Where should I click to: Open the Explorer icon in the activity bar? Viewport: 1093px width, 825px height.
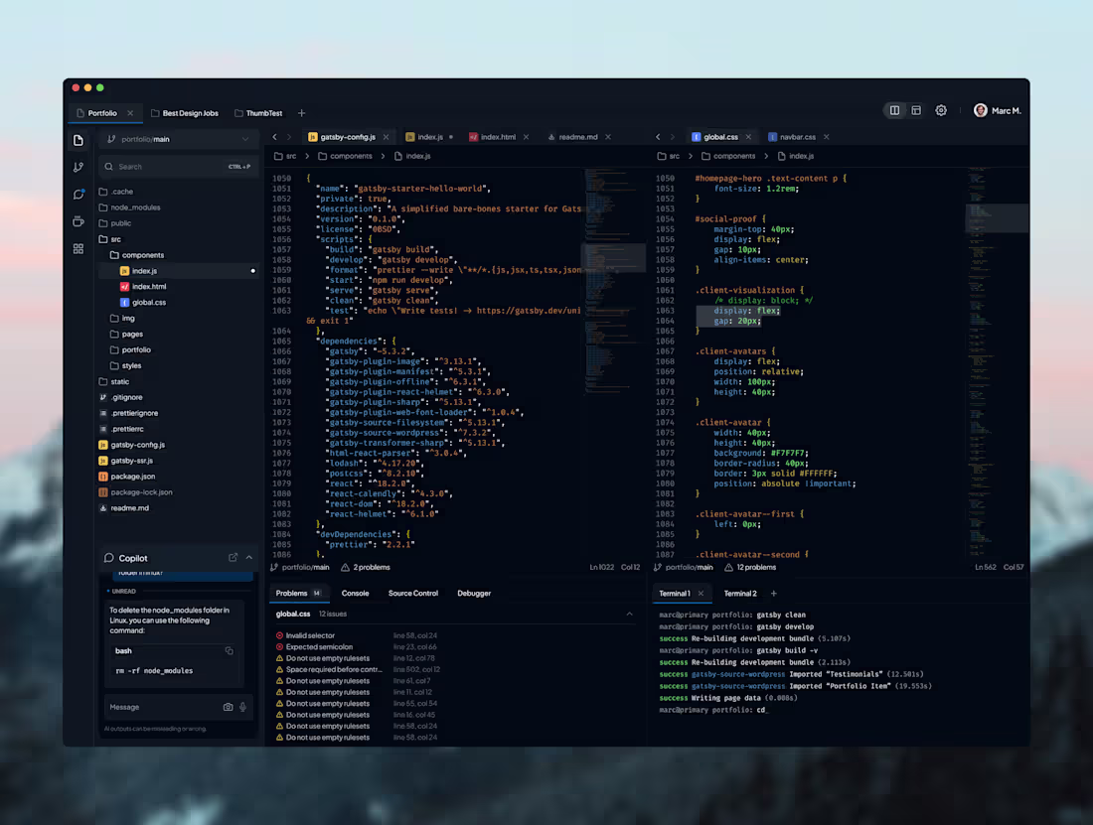tap(78, 140)
